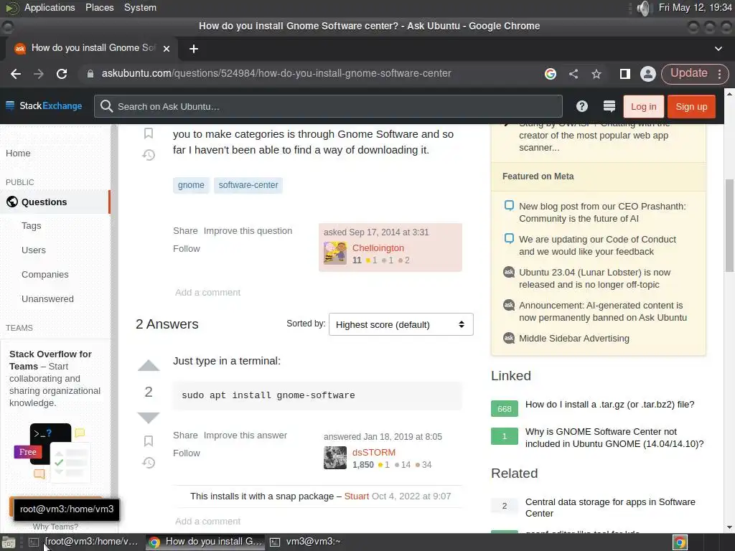Open 'Central data storage for apps' related link
The height and width of the screenshot is (551, 735).
610,507
